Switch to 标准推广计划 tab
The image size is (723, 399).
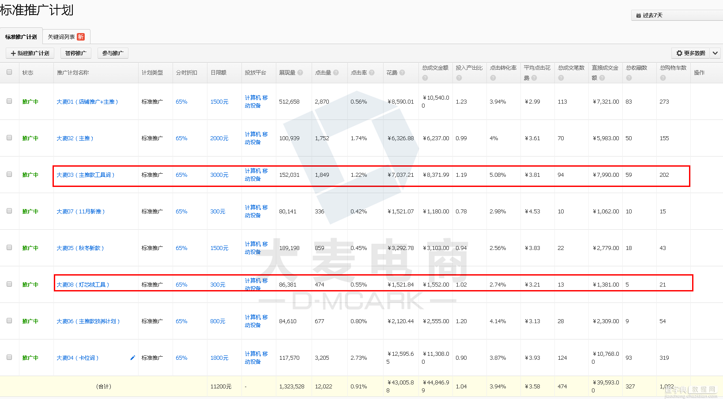(x=21, y=37)
